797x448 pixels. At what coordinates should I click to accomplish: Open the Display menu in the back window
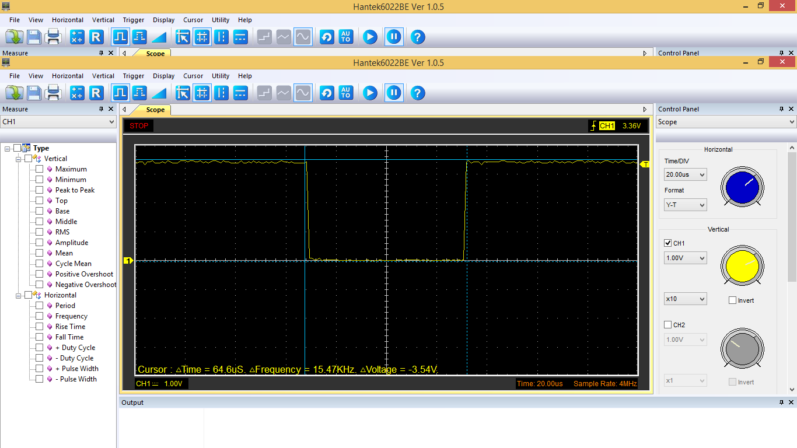click(164, 20)
